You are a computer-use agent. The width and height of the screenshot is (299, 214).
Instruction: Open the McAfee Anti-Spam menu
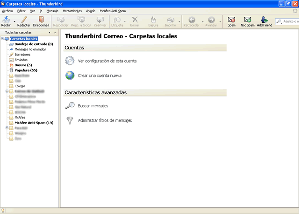pyautogui.click(x=113, y=11)
